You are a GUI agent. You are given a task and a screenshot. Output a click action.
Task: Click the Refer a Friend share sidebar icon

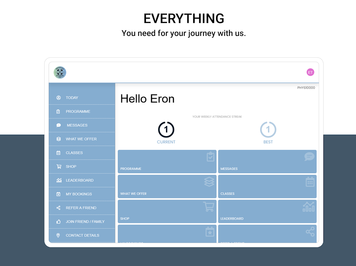58,208
